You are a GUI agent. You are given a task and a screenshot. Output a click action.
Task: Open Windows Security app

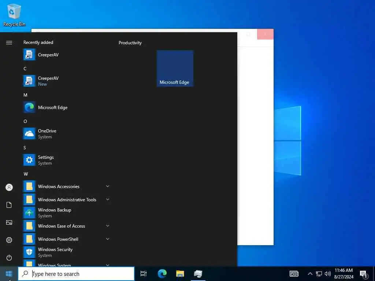[x=67, y=252]
